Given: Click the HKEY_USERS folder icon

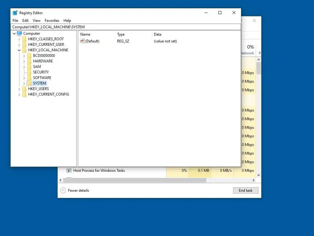Looking at the screenshot, I should [25, 89].
